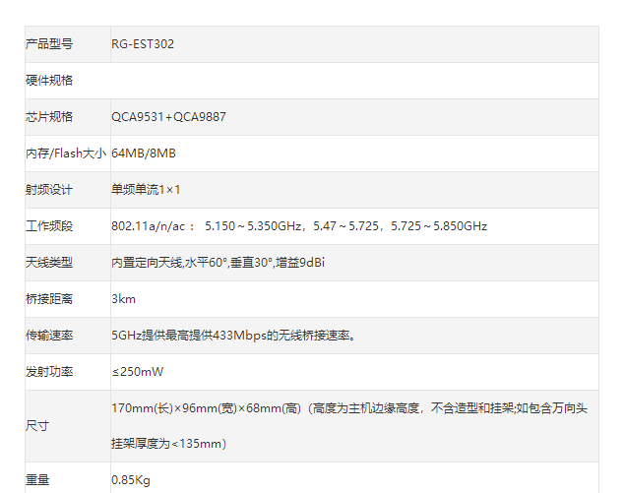Click the dimension text '170mm(长)×96mm(宽)×68mm(高)'
This screenshot has height=493, width=623.
206,408
